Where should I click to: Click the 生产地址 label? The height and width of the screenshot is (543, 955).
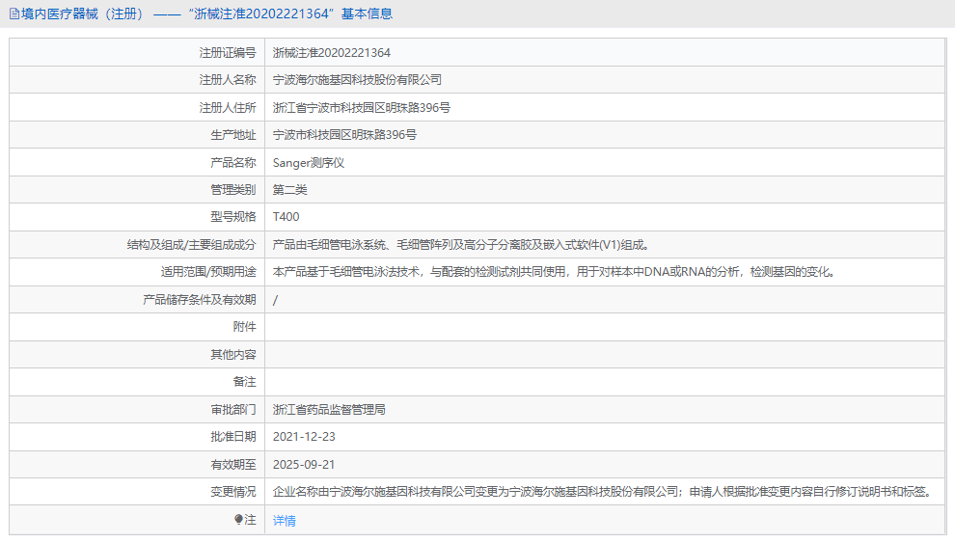[233, 135]
